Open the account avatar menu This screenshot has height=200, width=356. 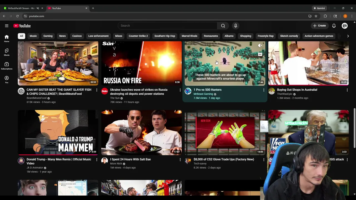click(x=345, y=26)
